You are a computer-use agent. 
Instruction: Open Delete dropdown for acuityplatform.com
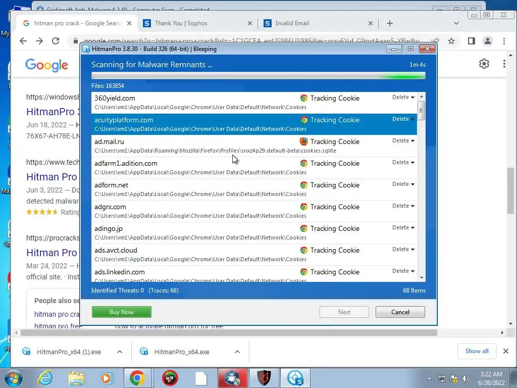pyautogui.click(x=403, y=119)
